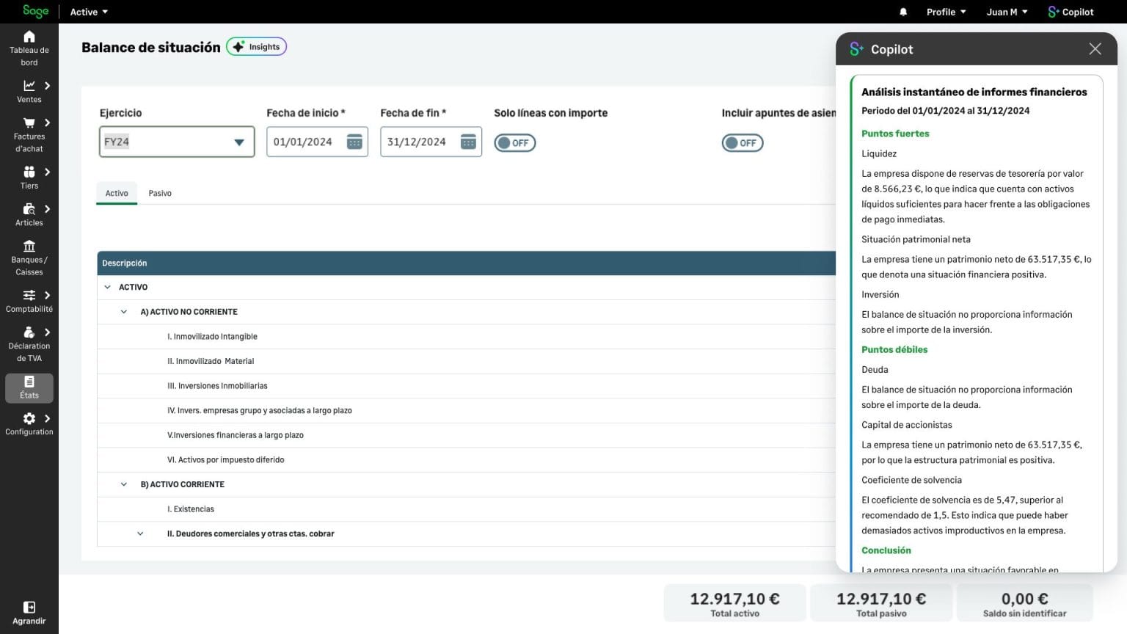Select the Articles sidebar icon

click(29, 210)
